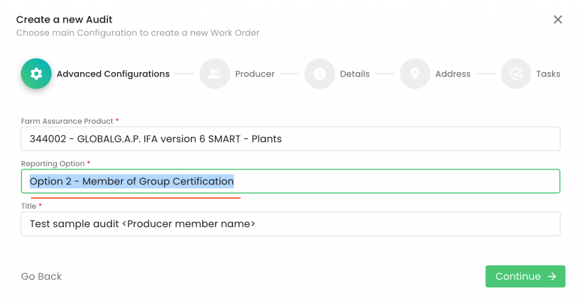Click the Address step location pin icon
Image resolution: width=582 pixels, height=302 pixels.
coord(415,74)
